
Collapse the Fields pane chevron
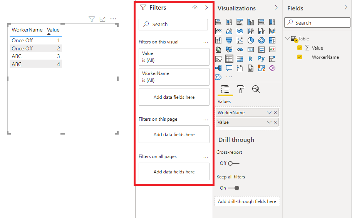point(346,7)
